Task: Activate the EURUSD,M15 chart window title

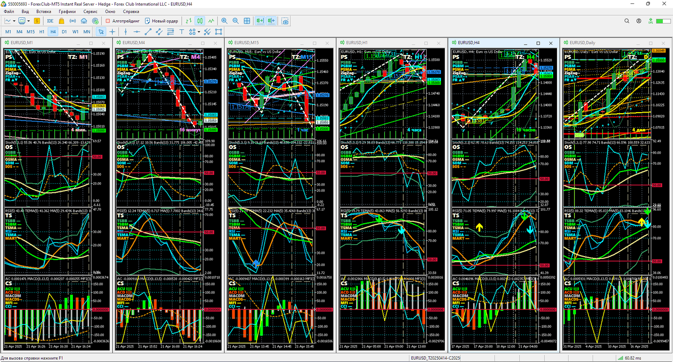Action: point(247,43)
